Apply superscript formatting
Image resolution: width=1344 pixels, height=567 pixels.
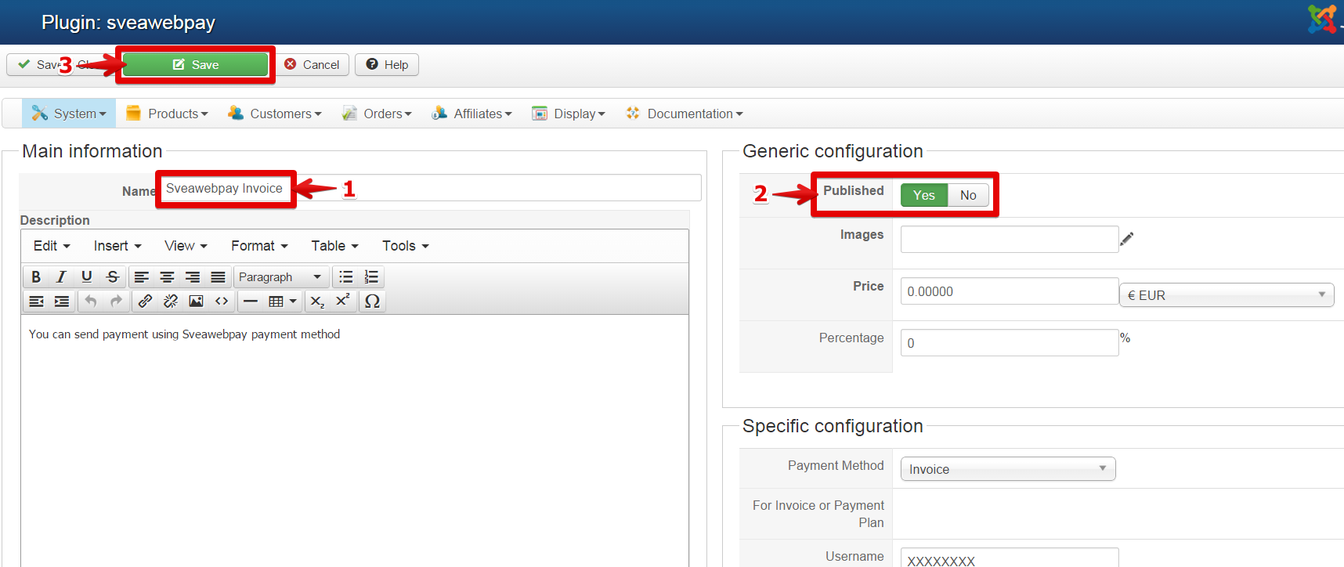(x=342, y=302)
